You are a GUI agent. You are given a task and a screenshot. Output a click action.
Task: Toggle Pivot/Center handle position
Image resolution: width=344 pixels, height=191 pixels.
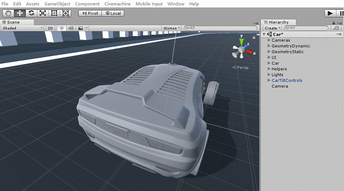[90, 13]
